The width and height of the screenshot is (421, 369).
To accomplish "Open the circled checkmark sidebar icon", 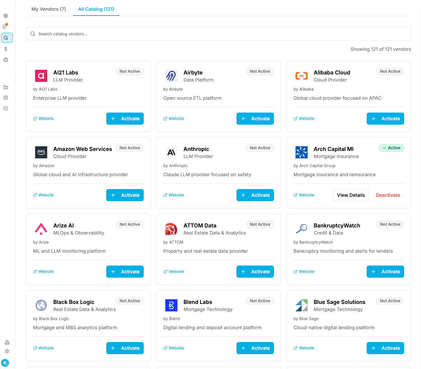I will (6, 109).
